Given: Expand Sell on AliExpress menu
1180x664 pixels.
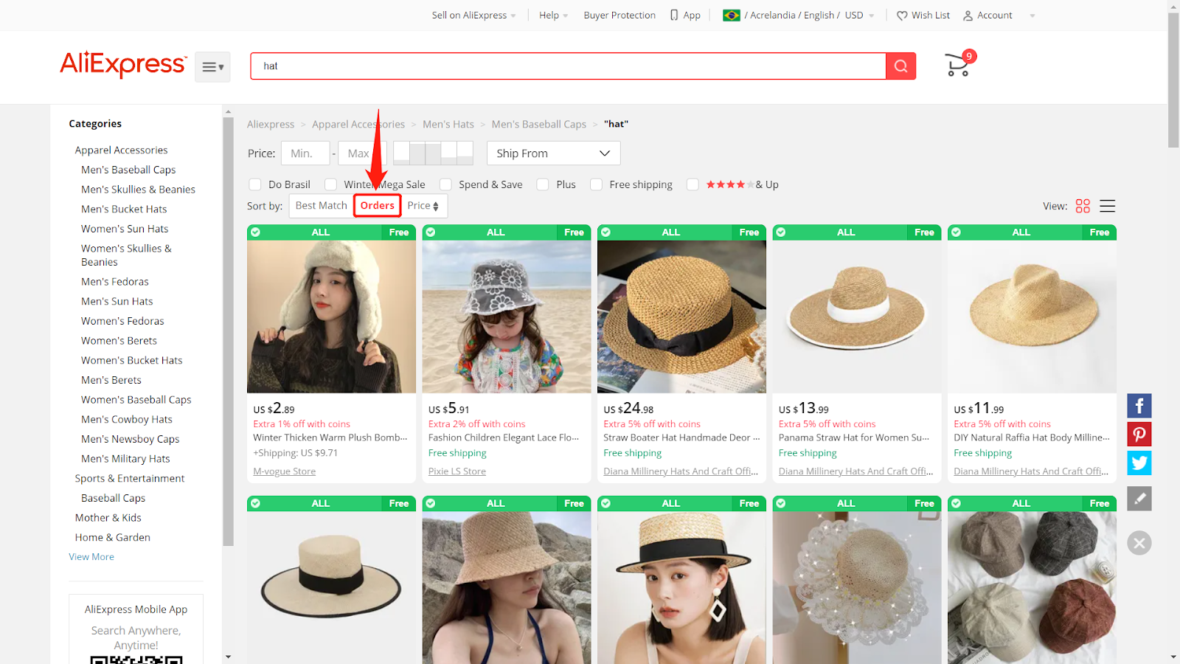Looking at the screenshot, I should pos(473,15).
